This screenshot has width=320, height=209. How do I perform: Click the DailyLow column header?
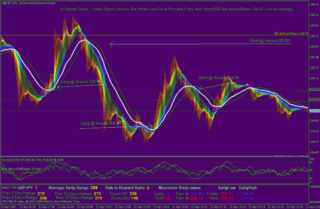pos(227,188)
